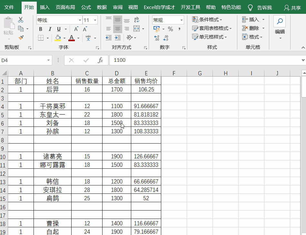Expand underline style dropdown arrow
Viewport: 306px width, 235px height.
pyautogui.click(x=66, y=29)
